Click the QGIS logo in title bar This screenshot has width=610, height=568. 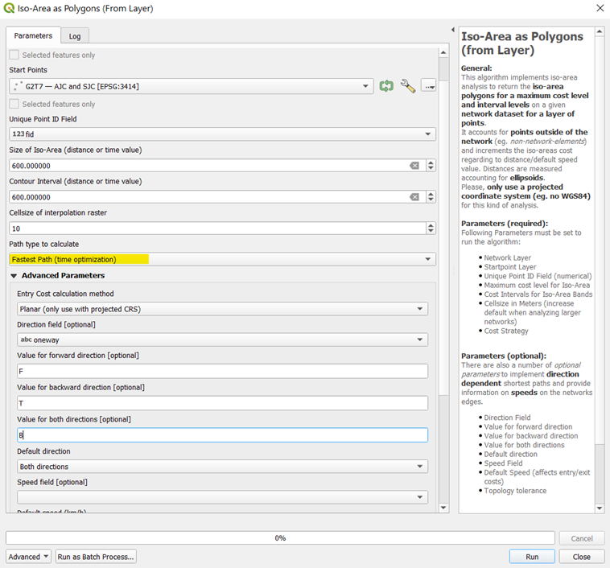(x=9, y=9)
